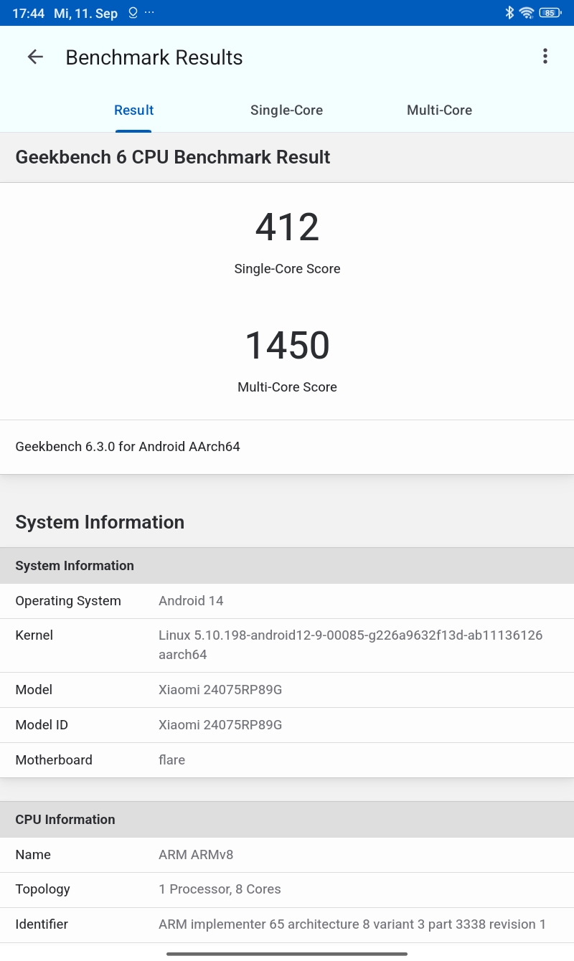Tap the Kernel label
The height and width of the screenshot is (961, 574).
34,635
